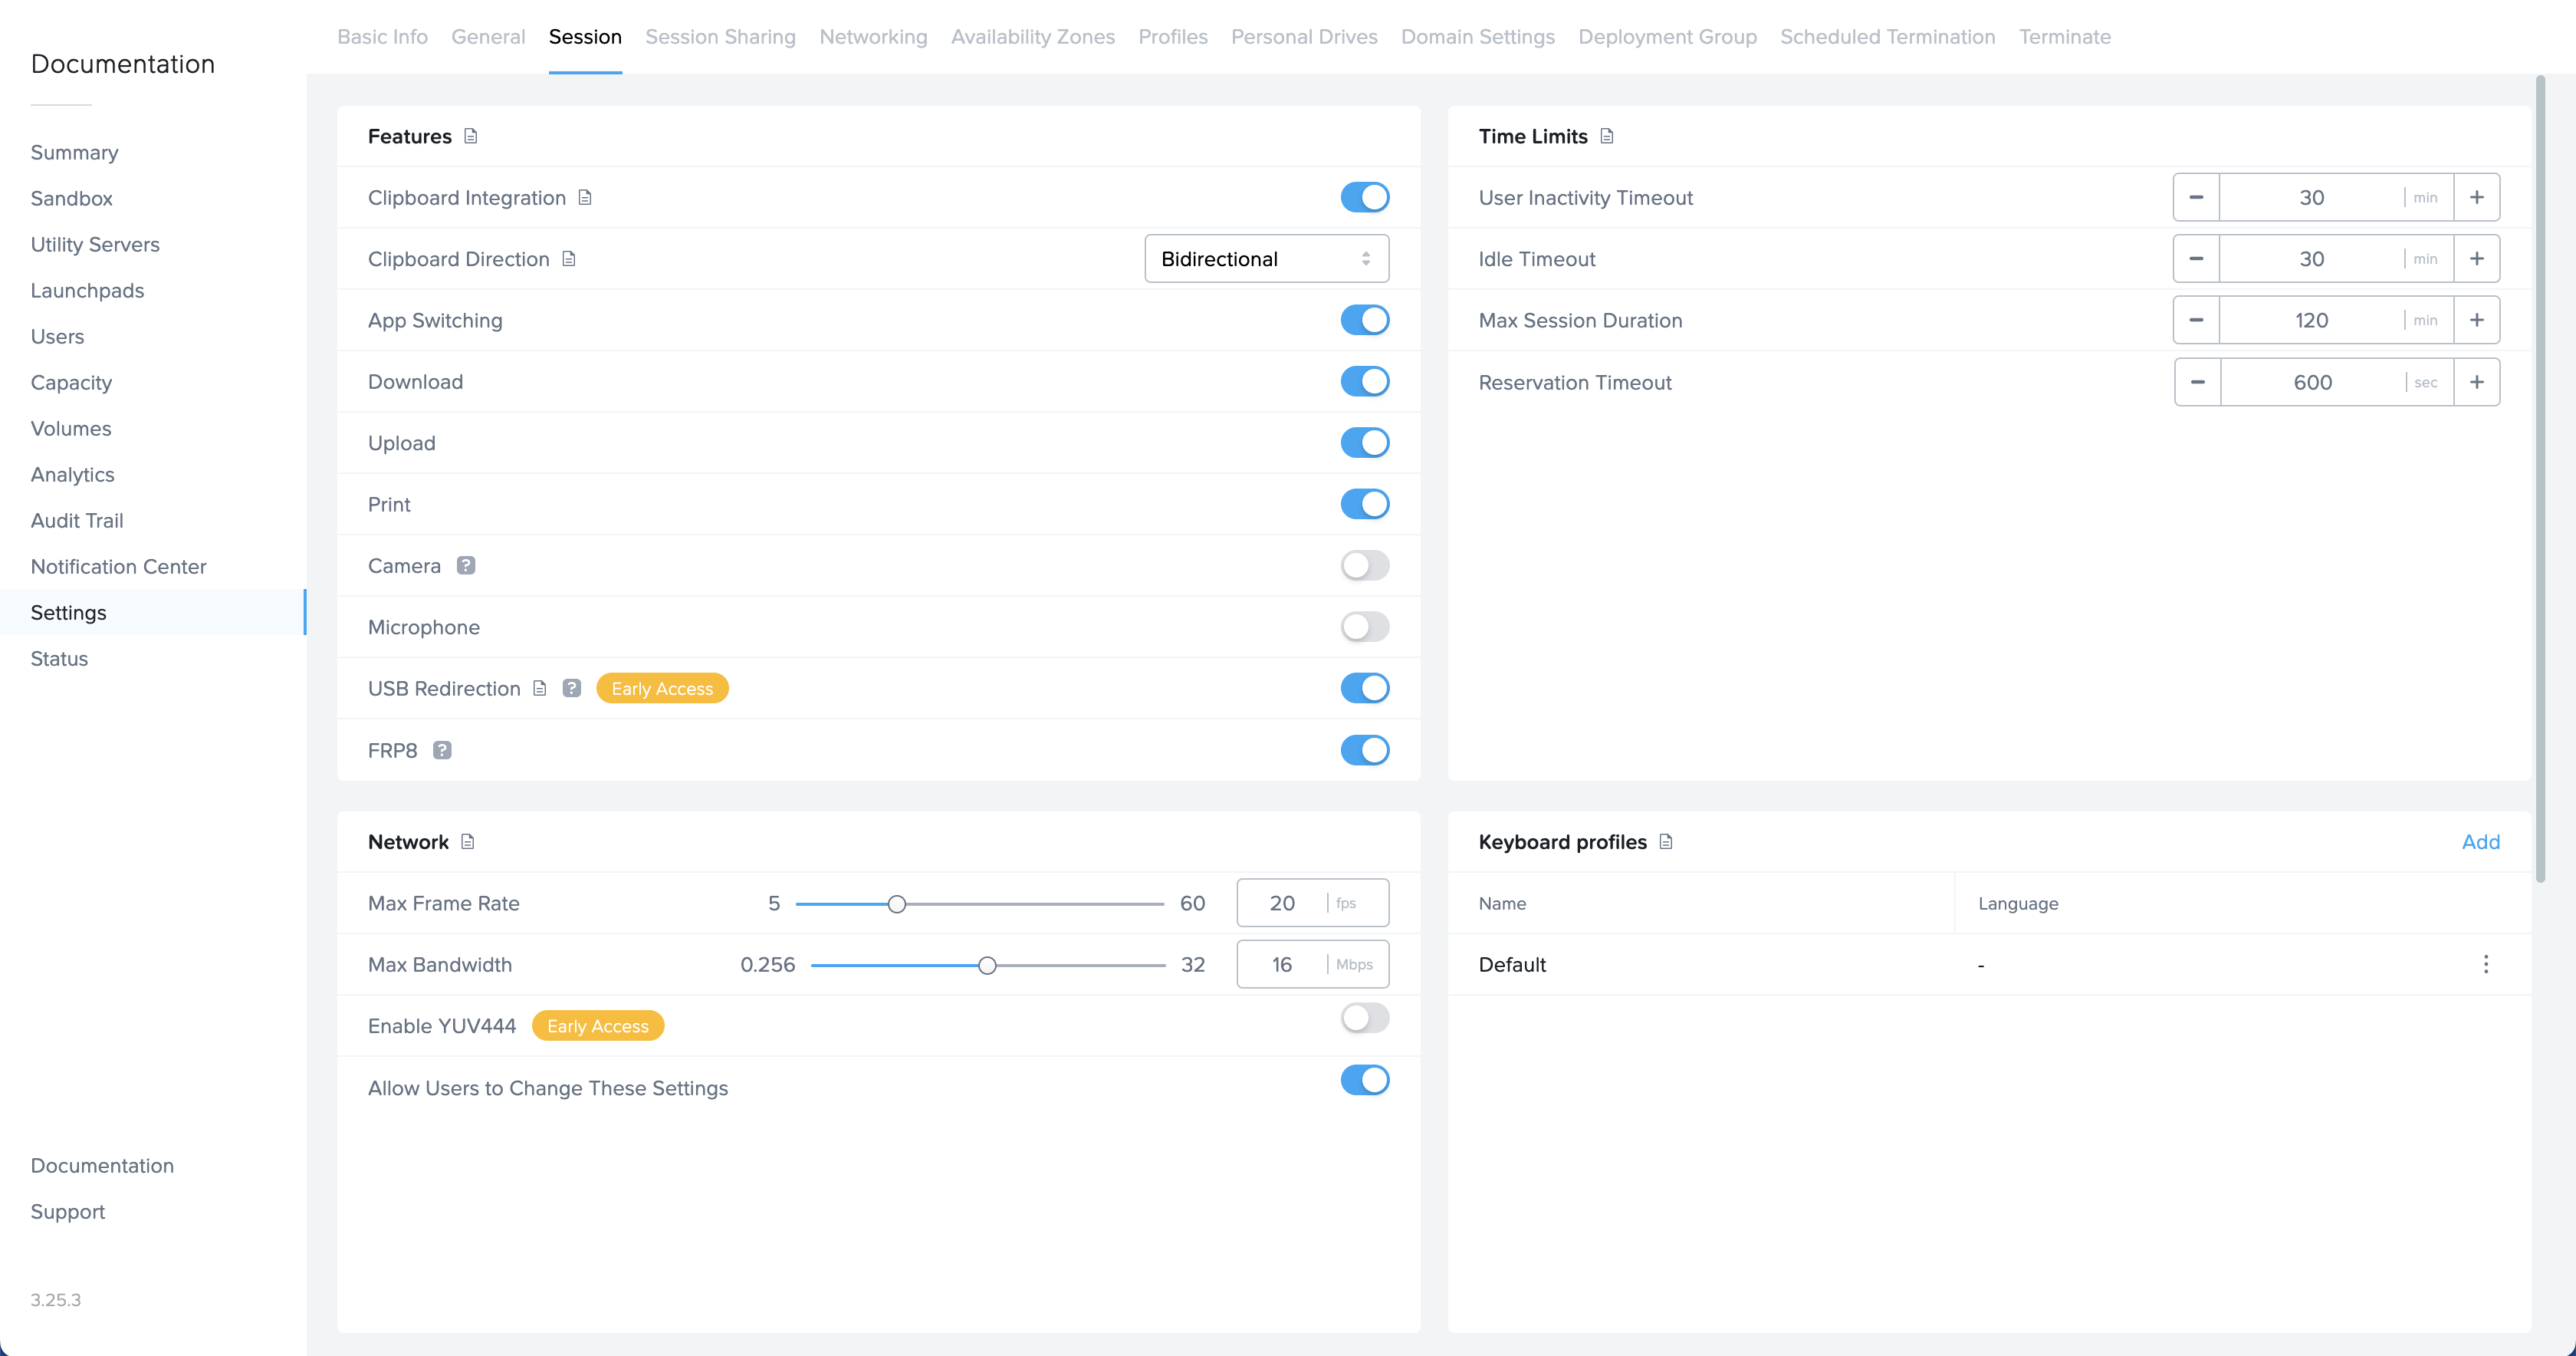Click the Max Frame Rate slider handle
2576x1356 pixels.
[x=897, y=903]
